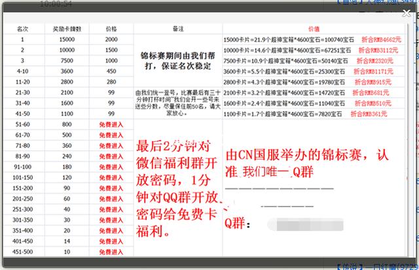
Task: Click 免费进入 in the 71-80 row
Action: pos(111,146)
